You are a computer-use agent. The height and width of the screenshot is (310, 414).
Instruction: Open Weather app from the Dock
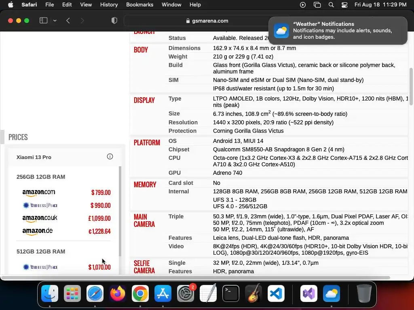(332, 293)
